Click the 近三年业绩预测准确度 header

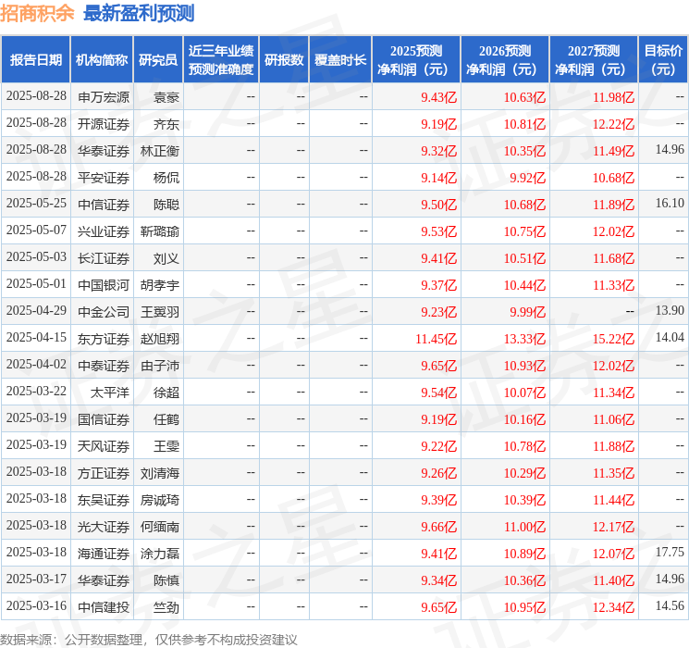click(x=221, y=59)
